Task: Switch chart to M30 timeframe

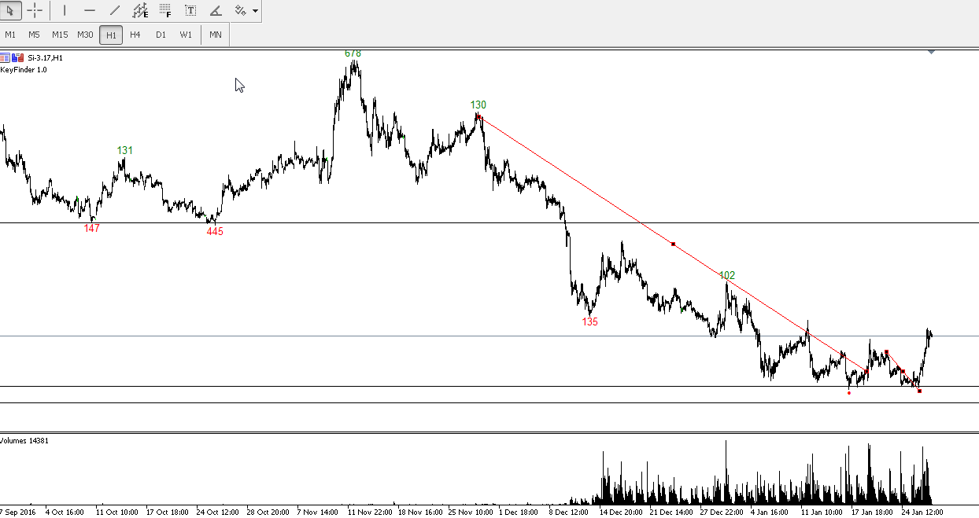Action: [85, 35]
